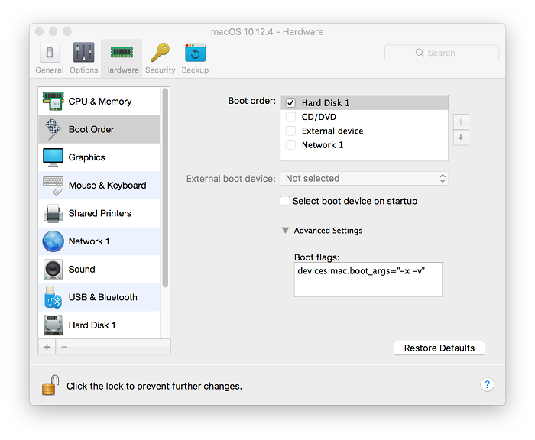Move boot item down with arrow
The width and height of the screenshot is (535, 440).
point(461,137)
